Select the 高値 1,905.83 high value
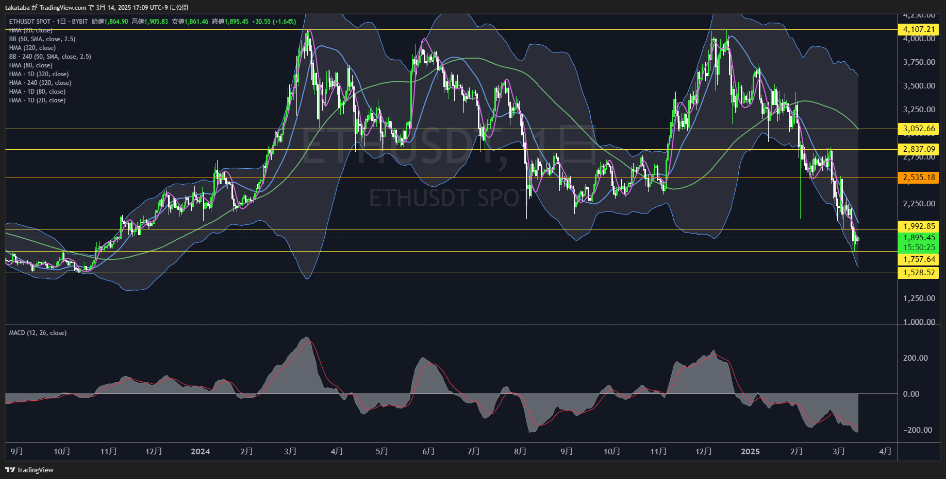This screenshot has height=479, width=946. 150,22
